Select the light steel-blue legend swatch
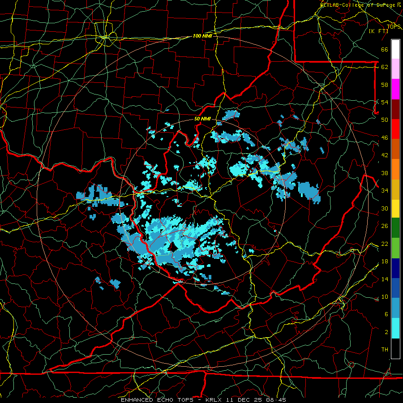Screen dimensions: 403x403 point(395,308)
